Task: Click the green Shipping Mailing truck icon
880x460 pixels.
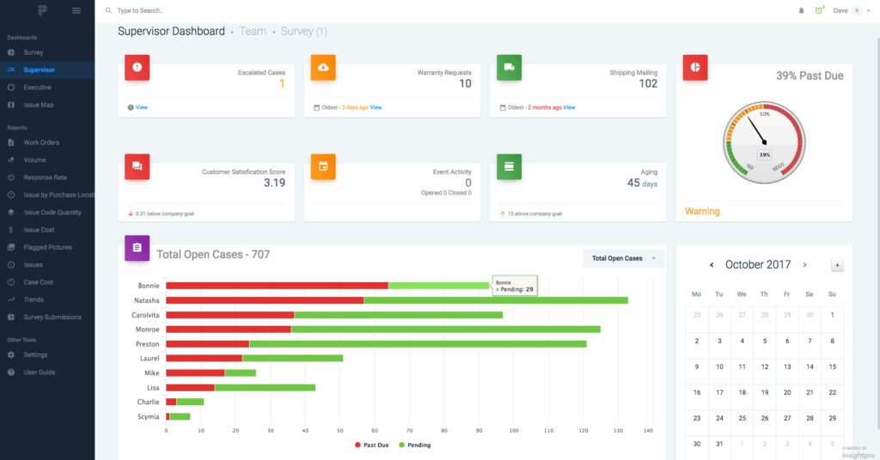Action: (x=509, y=68)
